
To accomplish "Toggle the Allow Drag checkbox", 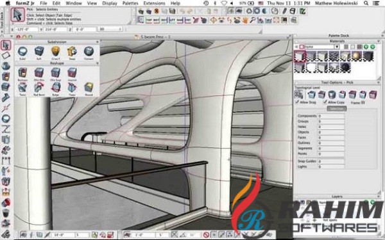I will click(x=298, y=102).
